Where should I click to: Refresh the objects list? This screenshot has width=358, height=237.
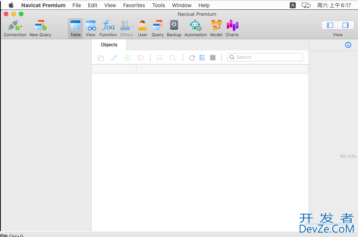[192, 58]
